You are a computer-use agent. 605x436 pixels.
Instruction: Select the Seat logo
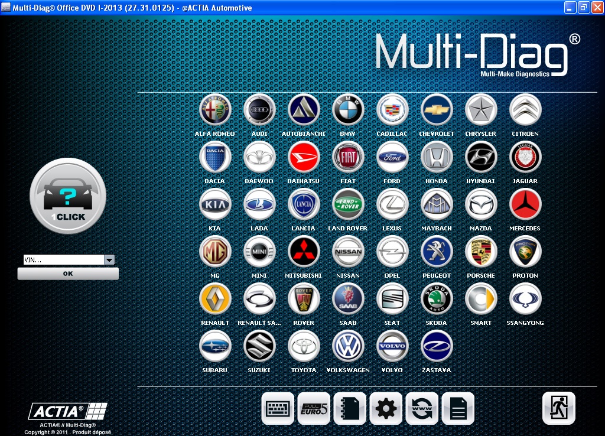coord(392,299)
